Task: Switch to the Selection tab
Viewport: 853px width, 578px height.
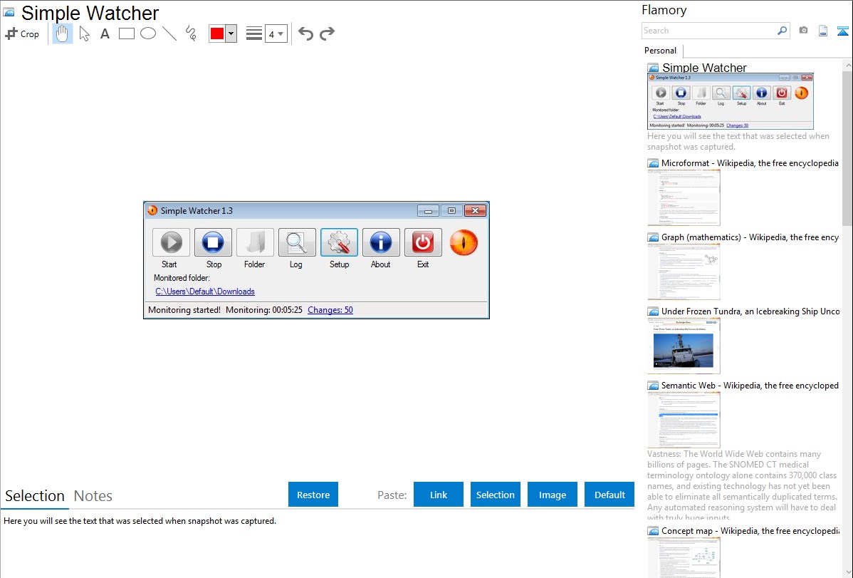Action: coord(35,496)
